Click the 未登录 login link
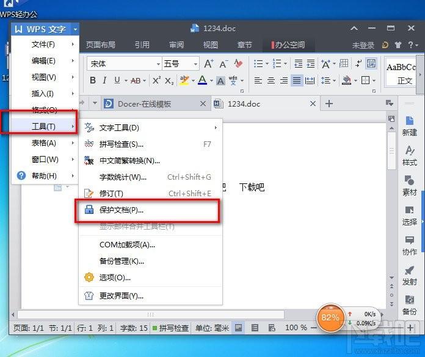Image resolution: width=425 pixels, height=357 pixels. point(363,45)
